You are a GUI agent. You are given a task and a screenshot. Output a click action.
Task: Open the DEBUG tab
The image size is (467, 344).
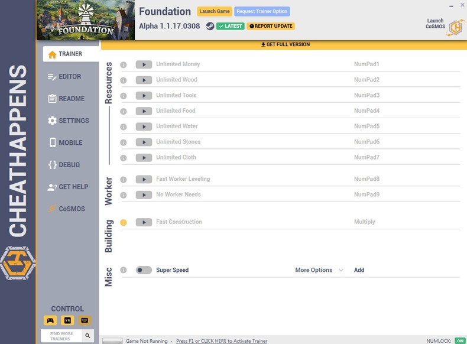(64, 165)
